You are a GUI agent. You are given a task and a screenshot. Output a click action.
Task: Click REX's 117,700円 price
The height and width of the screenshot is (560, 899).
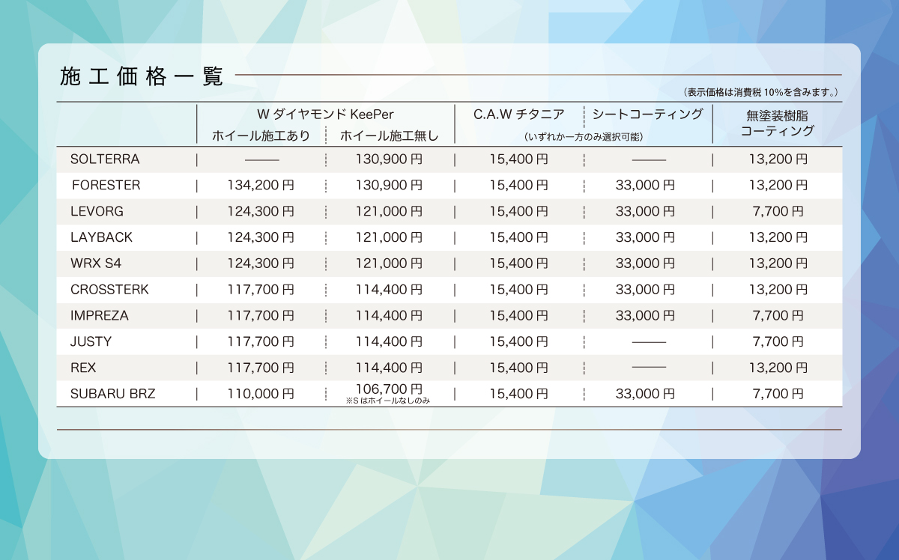261,368
